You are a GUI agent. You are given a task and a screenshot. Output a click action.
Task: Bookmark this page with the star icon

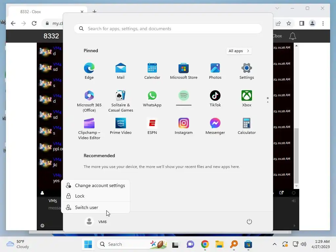point(289,23)
